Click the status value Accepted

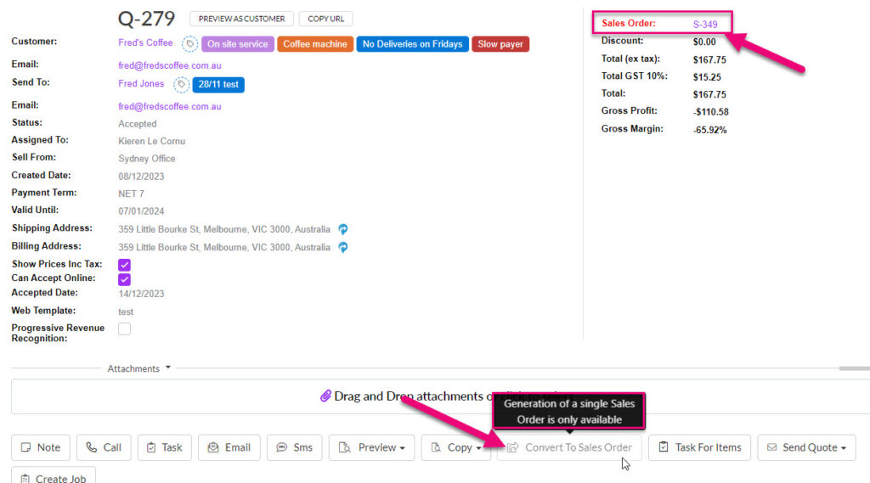[137, 124]
